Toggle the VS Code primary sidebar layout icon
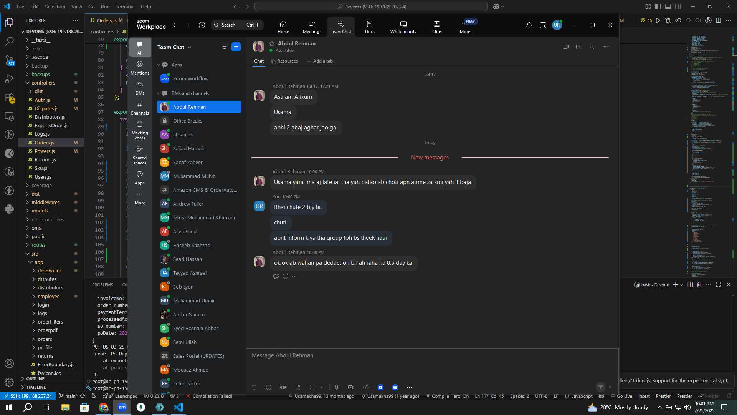The image size is (737, 415). [x=658, y=7]
